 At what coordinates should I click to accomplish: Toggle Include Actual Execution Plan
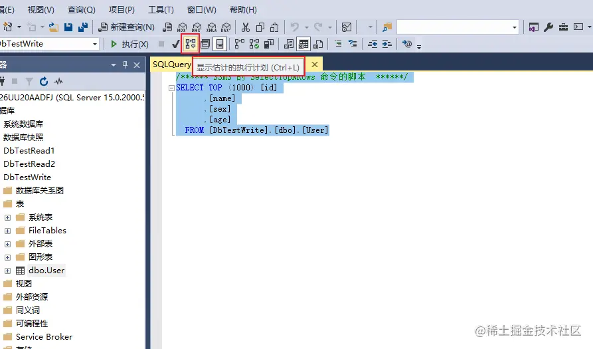tap(240, 45)
